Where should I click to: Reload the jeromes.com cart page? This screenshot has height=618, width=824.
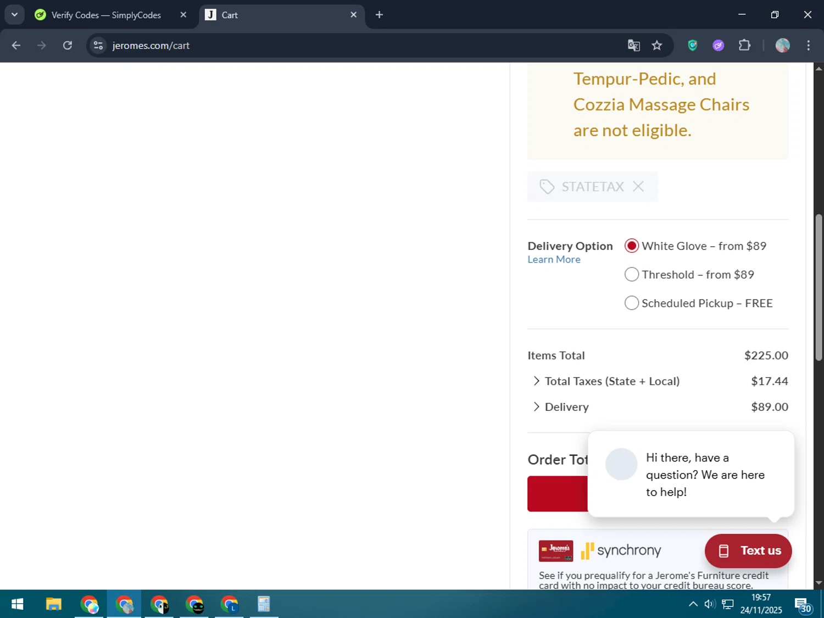68,46
